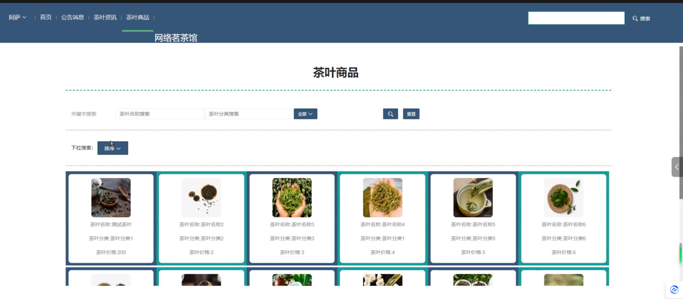Click the text 茶叶名称:茶叶名称3
The height and width of the screenshot is (299, 683).
292,224
